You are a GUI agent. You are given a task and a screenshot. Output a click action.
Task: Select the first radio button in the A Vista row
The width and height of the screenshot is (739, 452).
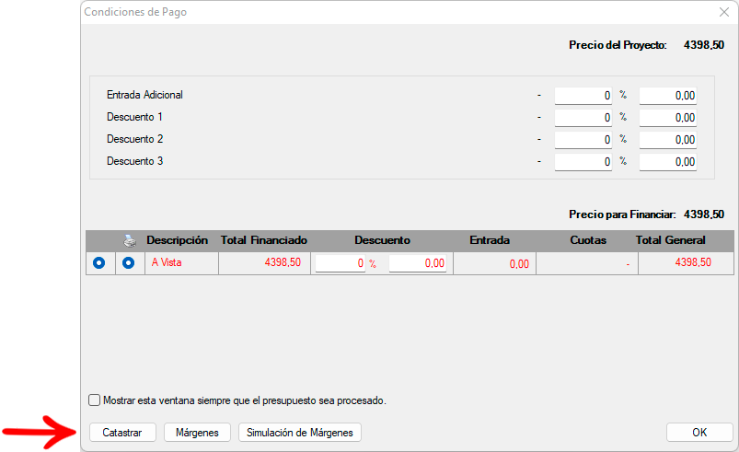click(x=99, y=262)
